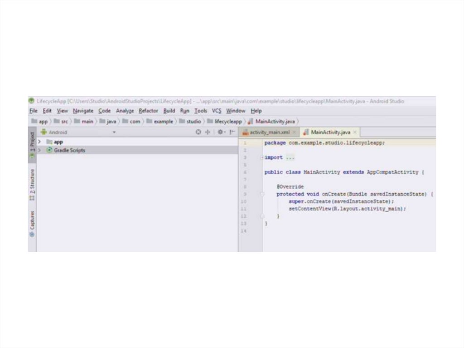Screen dimensions: 464x348
Task: Click the java breadcrumb folder
Action: pos(108,122)
